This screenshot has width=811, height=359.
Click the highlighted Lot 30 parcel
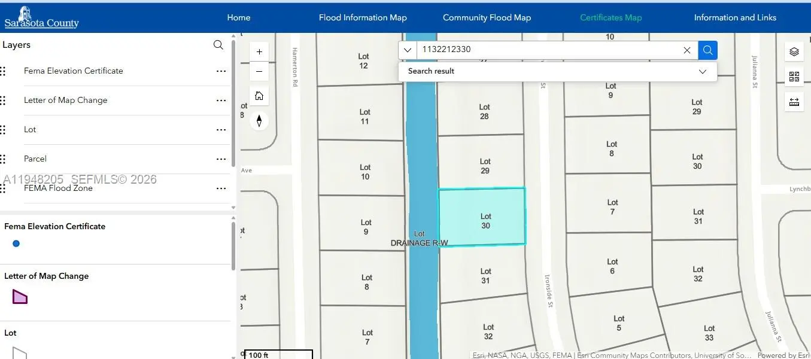tap(482, 217)
